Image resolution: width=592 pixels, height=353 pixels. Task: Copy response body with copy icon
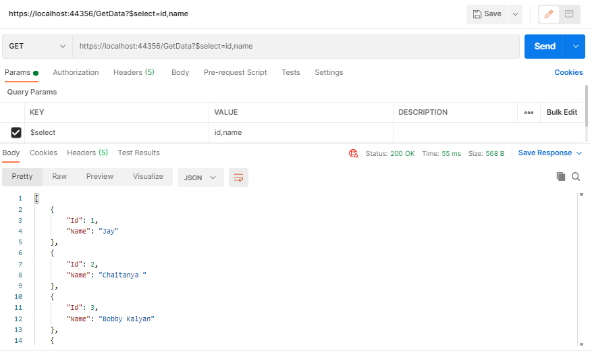click(560, 176)
